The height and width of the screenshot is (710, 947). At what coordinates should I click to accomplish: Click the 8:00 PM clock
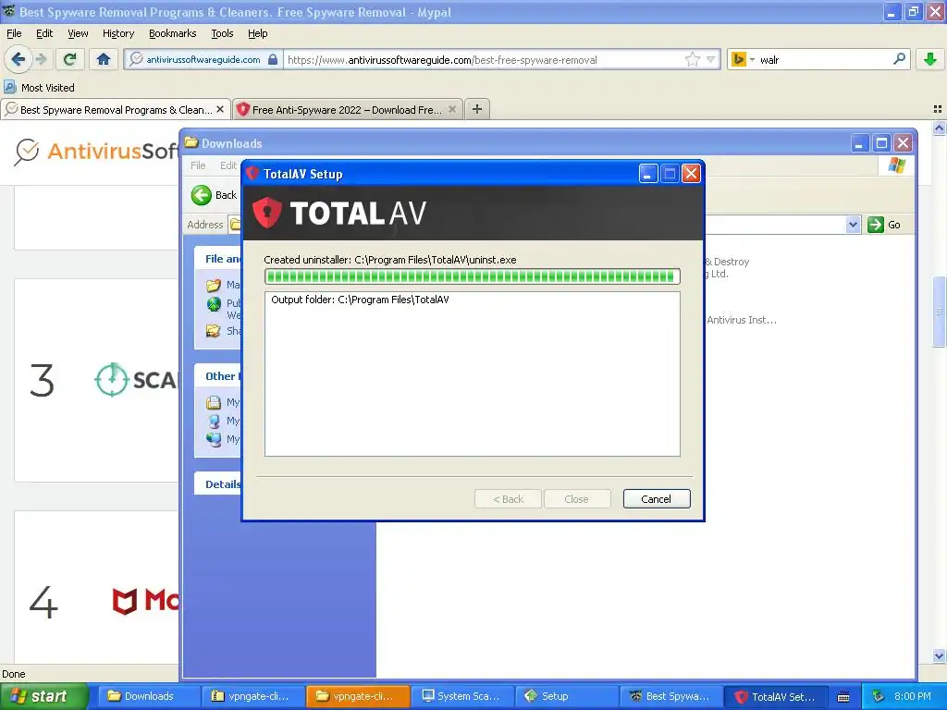(x=913, y=696)
